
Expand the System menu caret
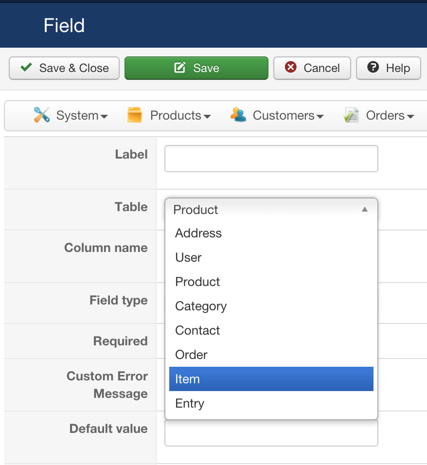[104, 116]
